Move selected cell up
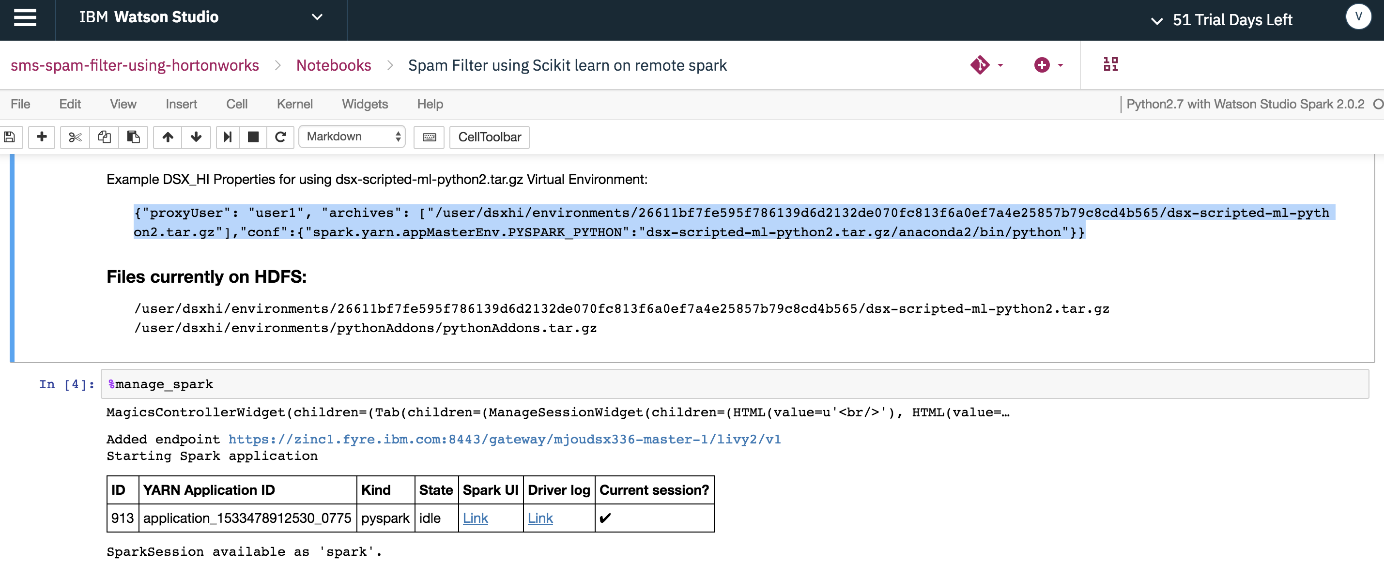The image size is (1384, 579). (168, 137)
